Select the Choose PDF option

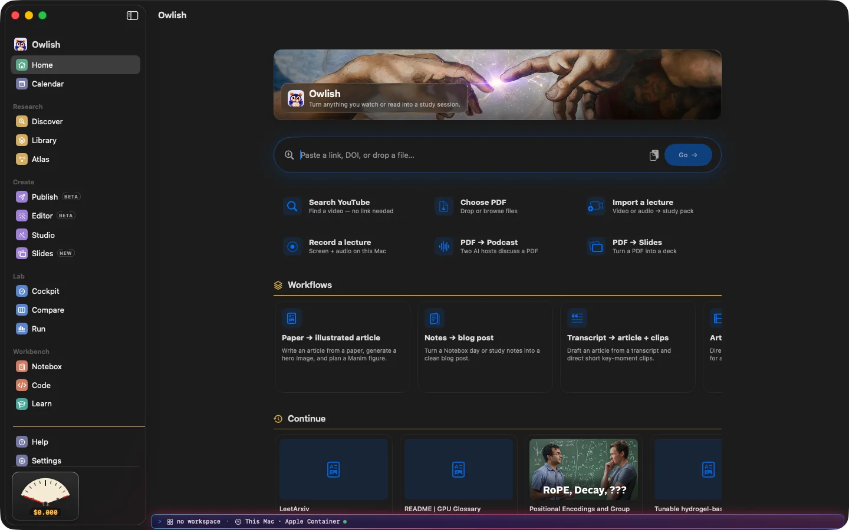point(497,206)
